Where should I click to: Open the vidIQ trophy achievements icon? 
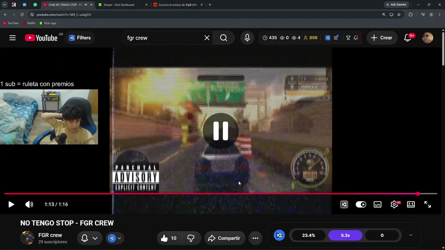coord(348,38)
